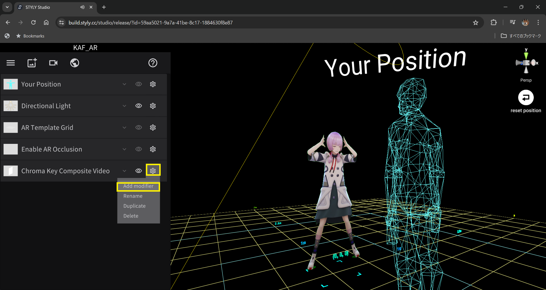Select the Your Position asset name
This screenshot has width=546, height=290.
(x=41, y=84)
